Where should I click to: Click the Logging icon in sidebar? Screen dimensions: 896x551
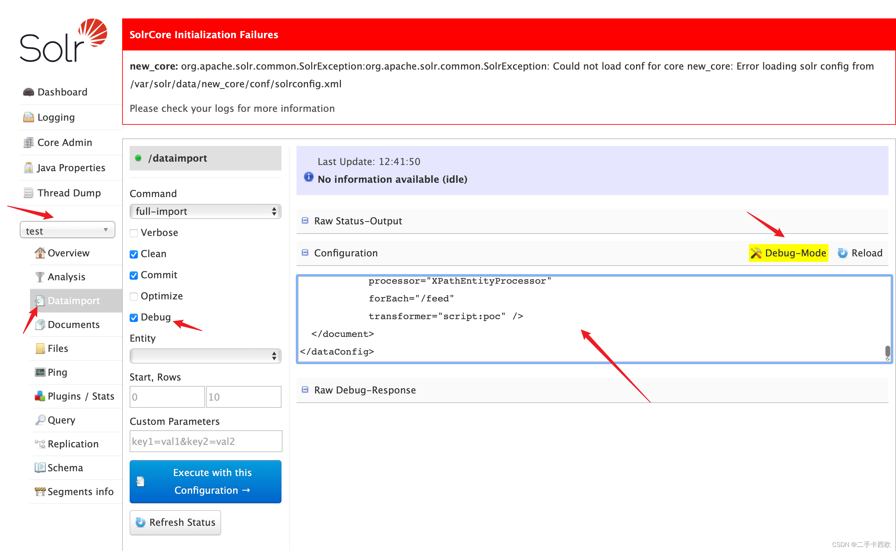tap(28, 117)
